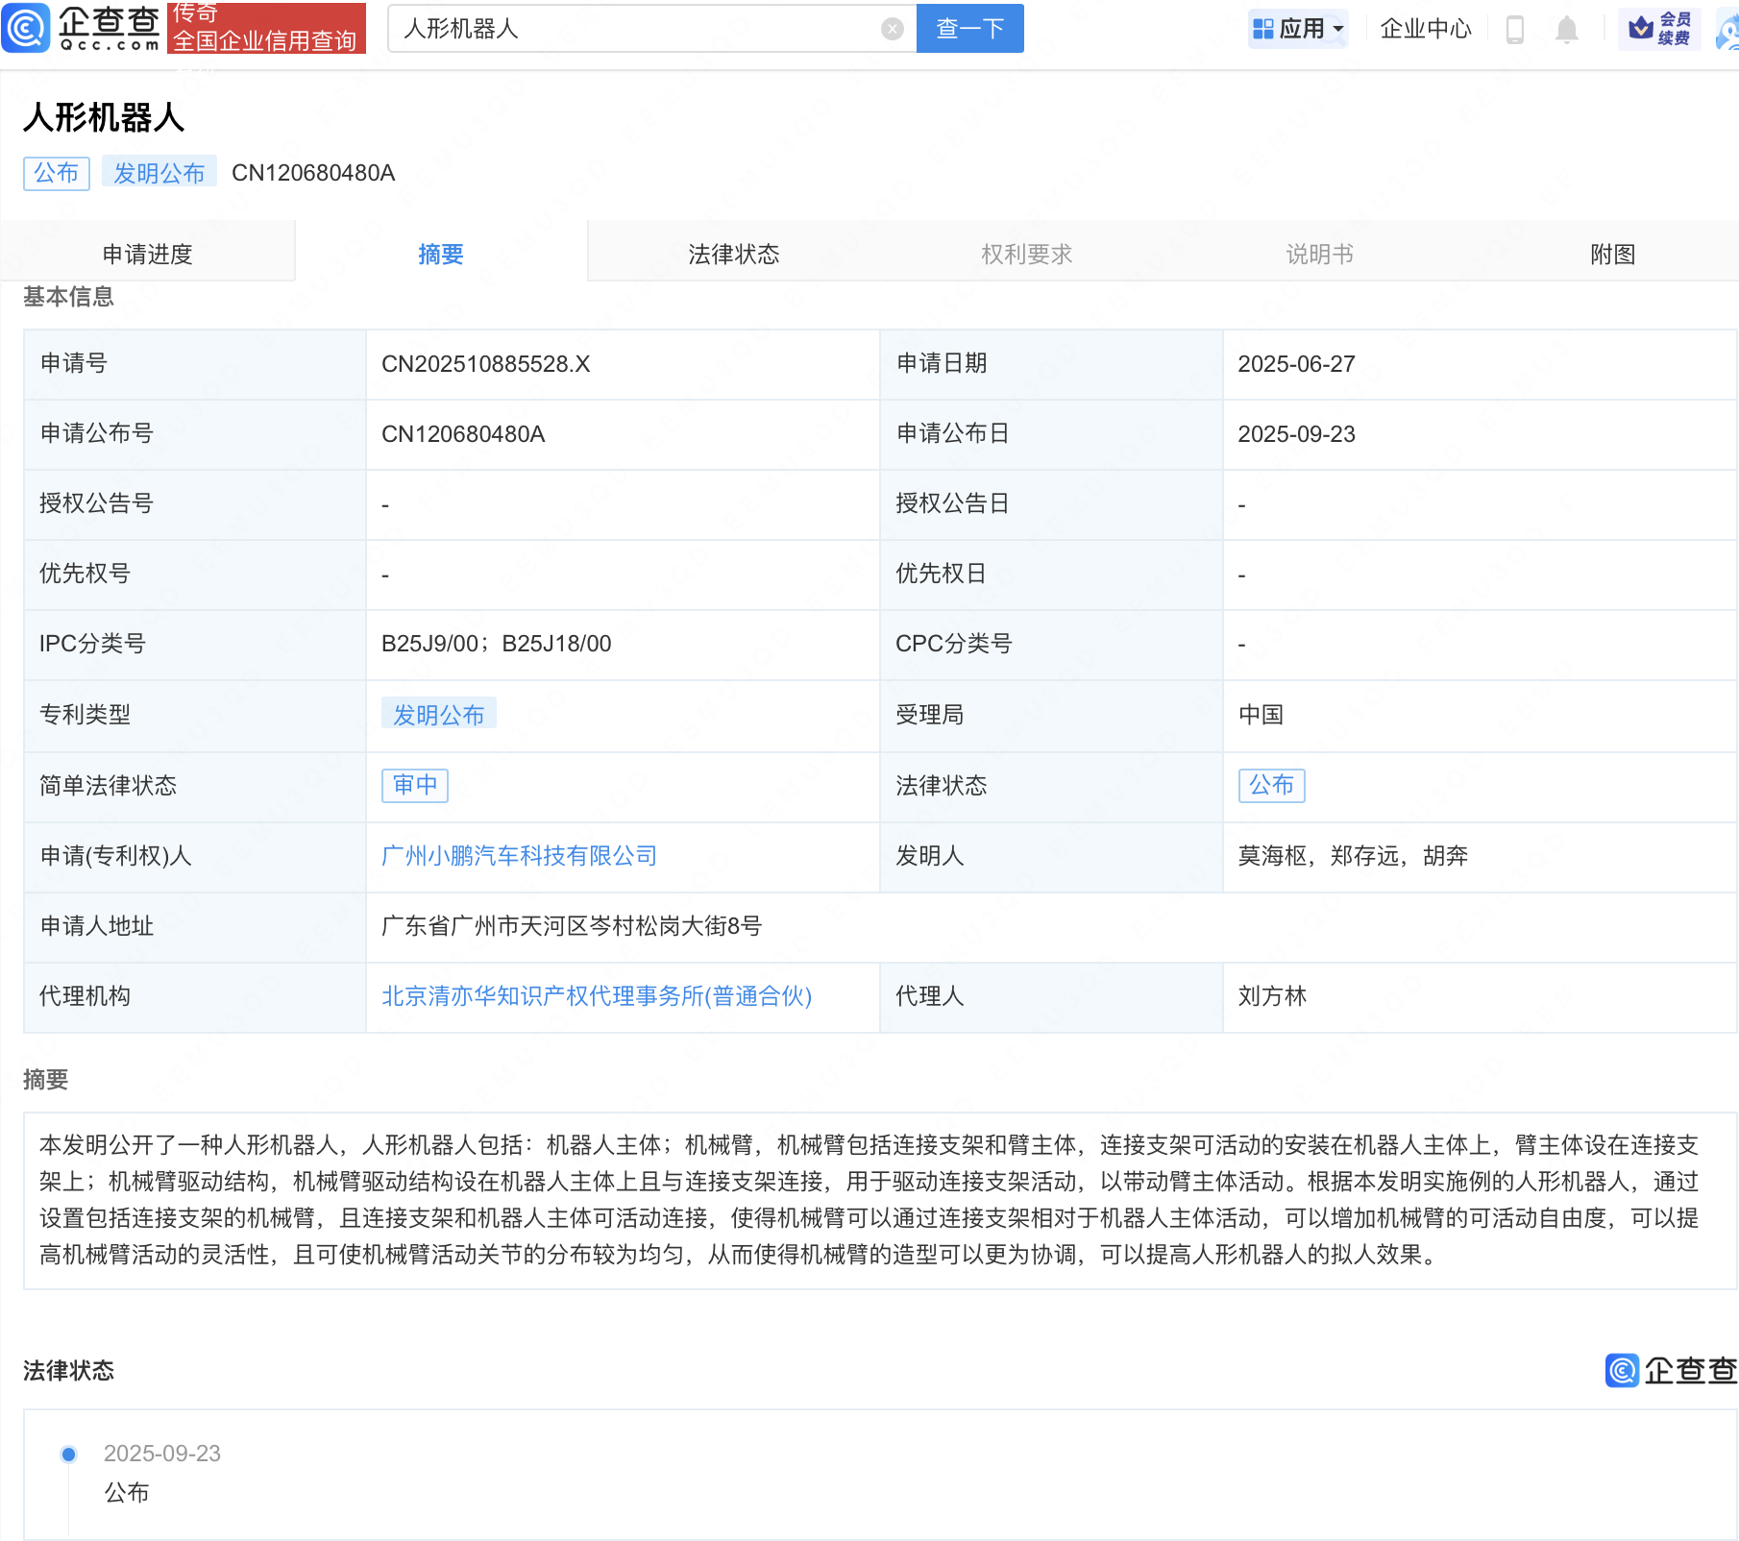Open the 北京清亦华知识产权代理事务所 agency link
This screenshot has height=1541, width=1739.
click(x=597, y=996)
